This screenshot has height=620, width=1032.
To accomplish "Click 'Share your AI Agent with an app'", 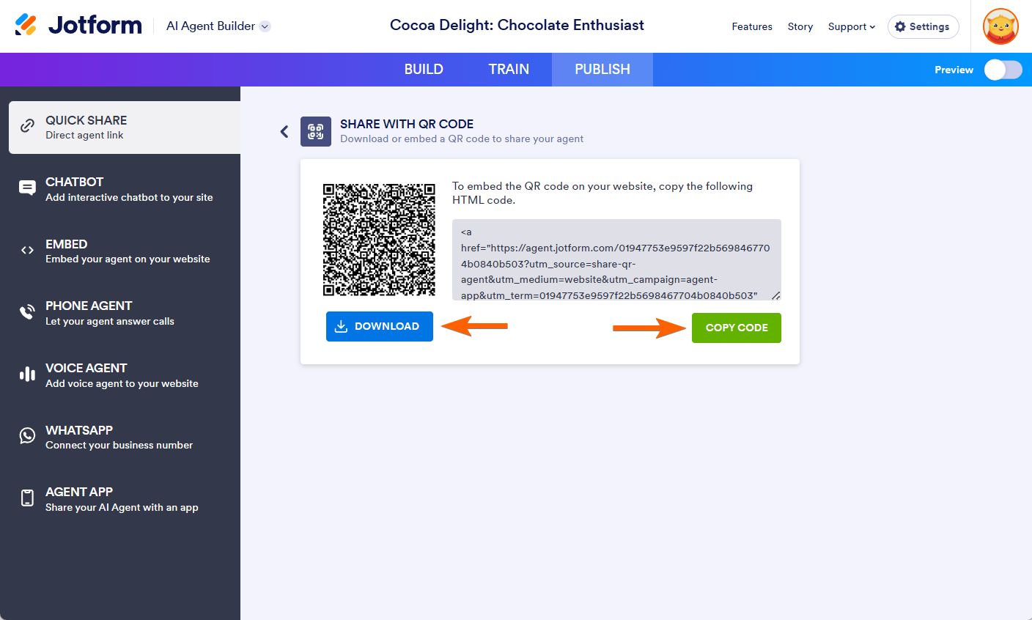I will pyautogui.click(x=122, y=508).
